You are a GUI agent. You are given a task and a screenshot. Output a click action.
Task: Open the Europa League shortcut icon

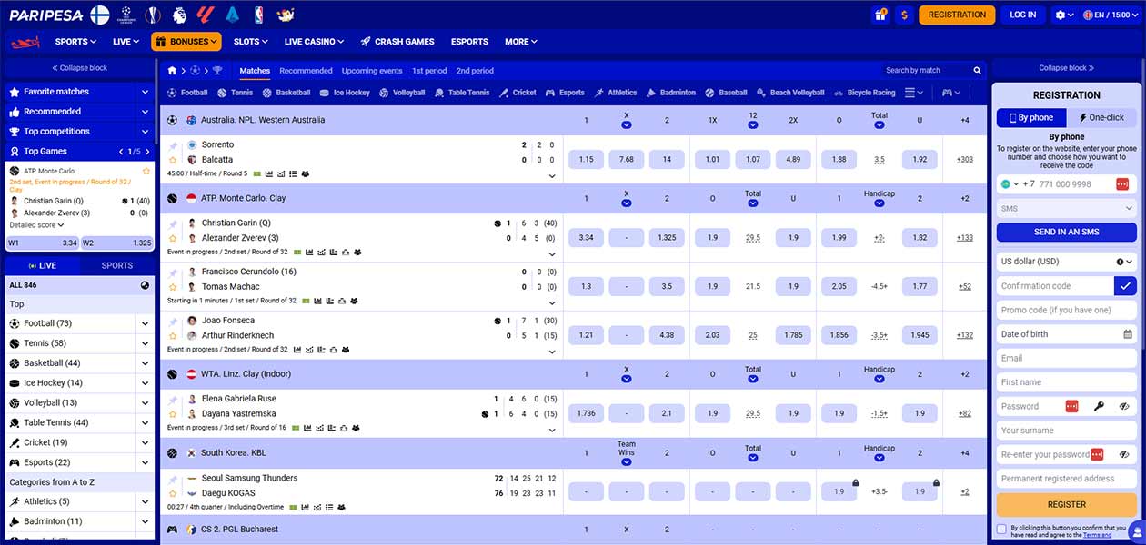point(154,15)
